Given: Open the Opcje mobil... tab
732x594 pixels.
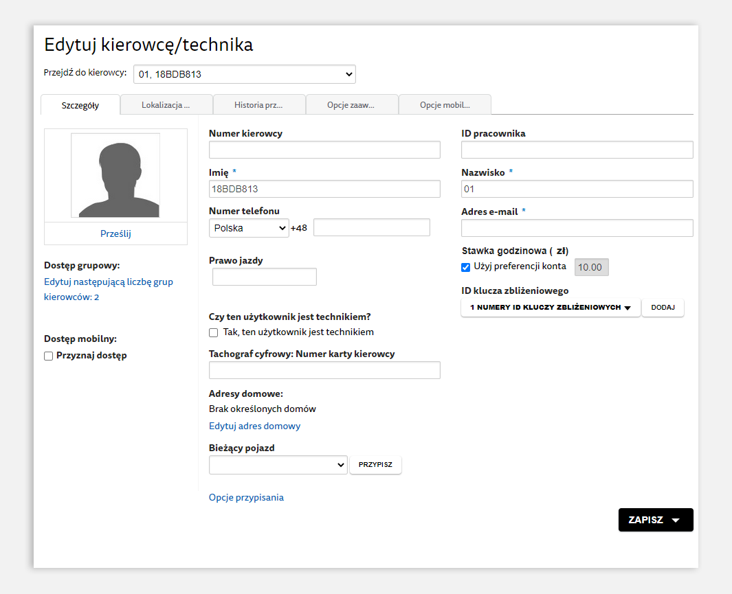Looking at the screenshot, I should (445, 105).
